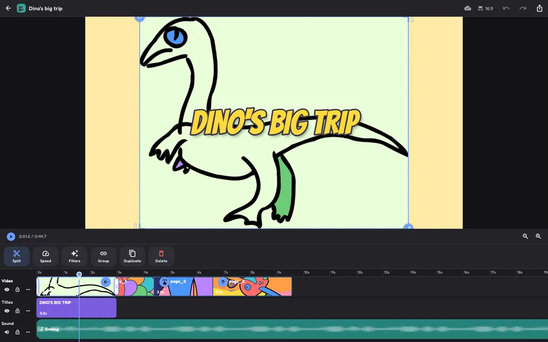The image size is (548, 342).
Task: Play the video preview
Action: coord(11,236)
